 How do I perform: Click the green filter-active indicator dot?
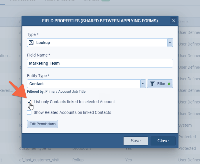tap(169, 84)
